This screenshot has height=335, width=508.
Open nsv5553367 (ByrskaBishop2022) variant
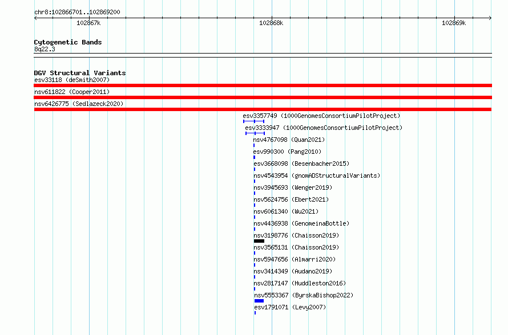pos(304,295)
